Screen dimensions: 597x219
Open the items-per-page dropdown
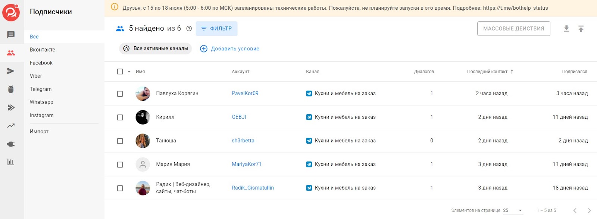(x=513, y=210)
